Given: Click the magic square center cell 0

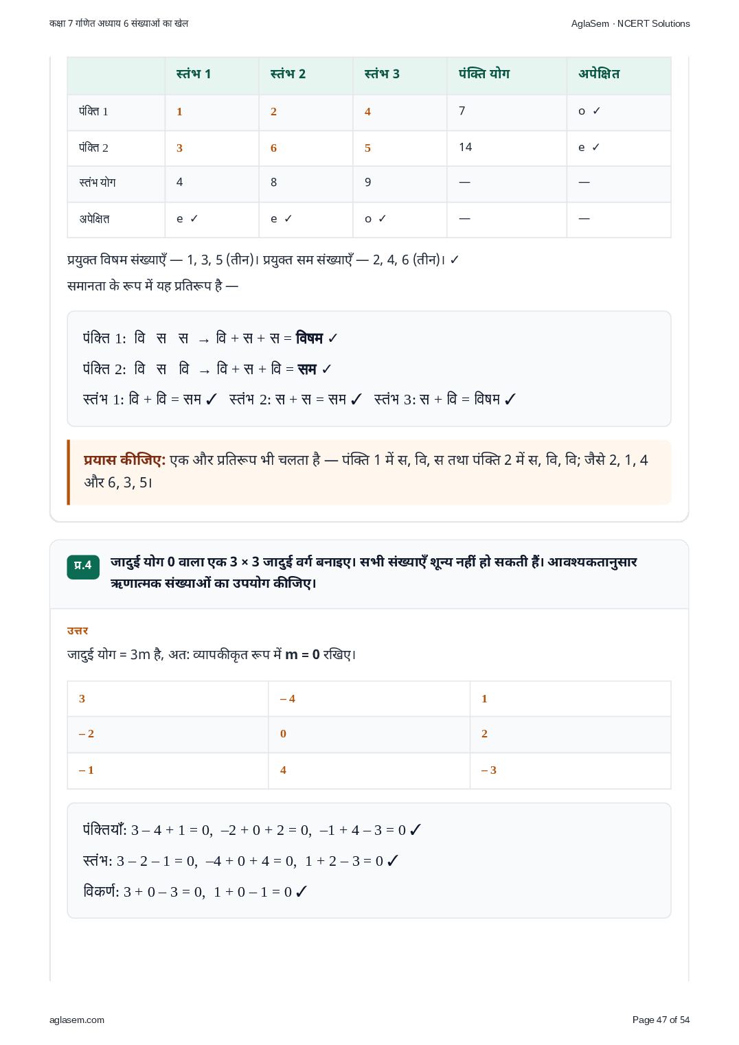Looking at the screenshot, I should coord(369,734).
